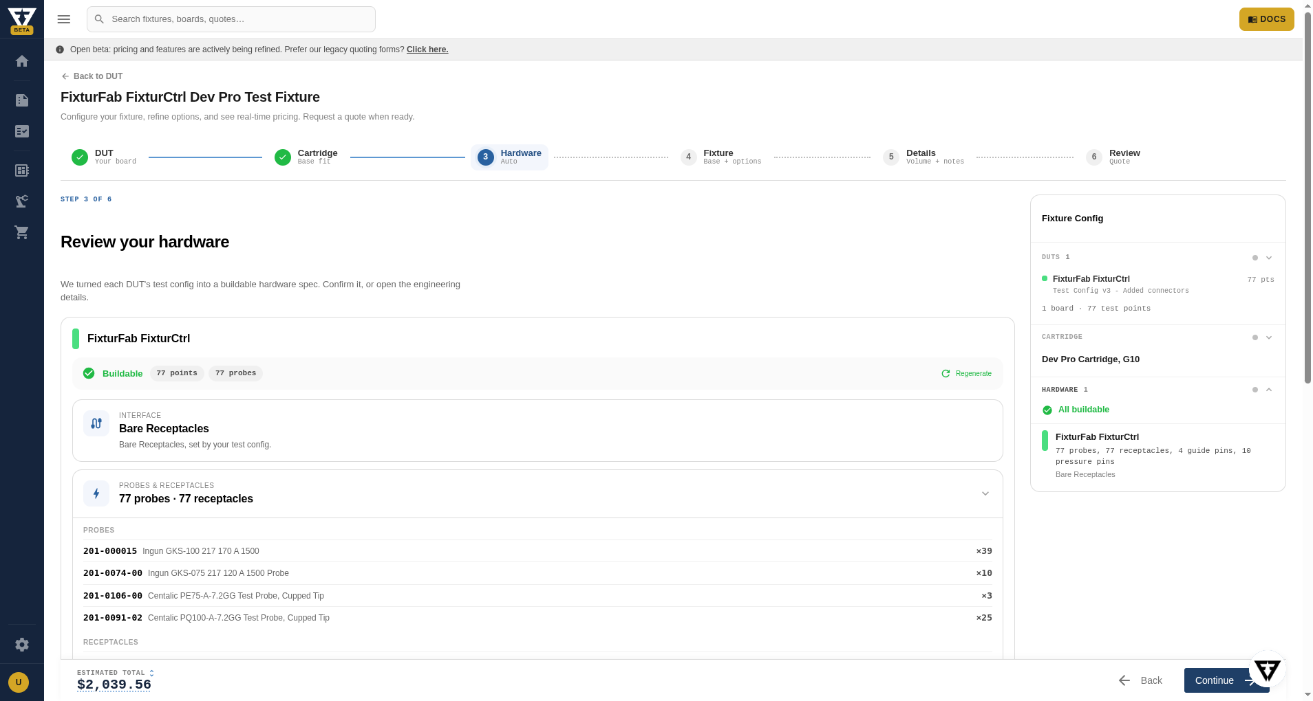Select the Hardware step
Image resolution: width=1313 pixels, height=701 pixels.
[509, 157]
